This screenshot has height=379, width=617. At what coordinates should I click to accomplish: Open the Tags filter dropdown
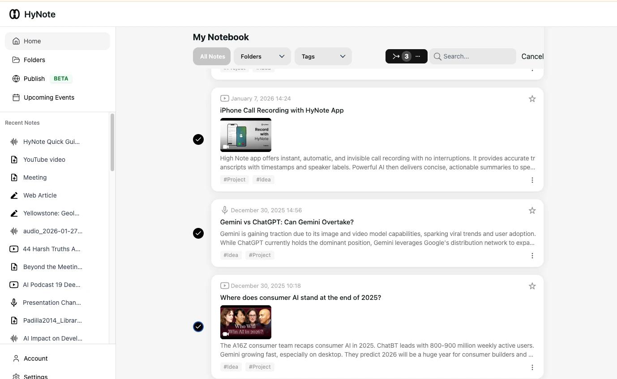click(x=323, y=56)
